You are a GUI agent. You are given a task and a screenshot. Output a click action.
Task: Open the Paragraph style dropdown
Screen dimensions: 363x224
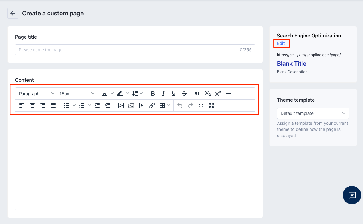pyautogui.click(x=37, y=94)
